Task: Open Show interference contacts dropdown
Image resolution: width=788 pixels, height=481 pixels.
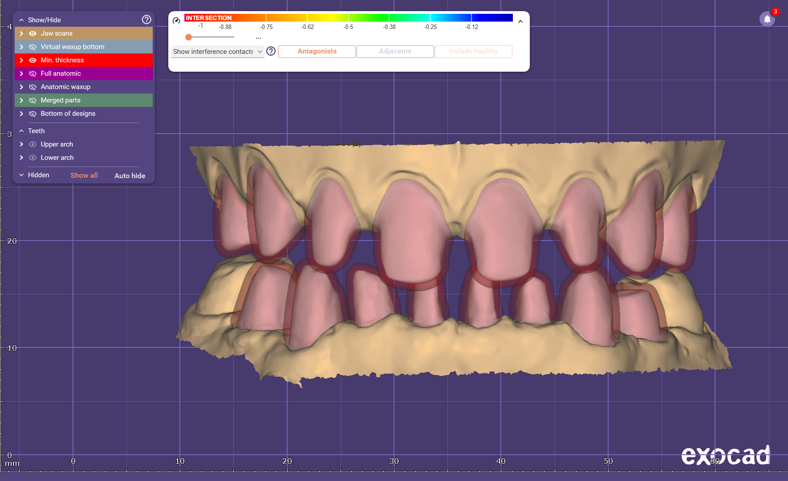Action: [x=217, y=52]
